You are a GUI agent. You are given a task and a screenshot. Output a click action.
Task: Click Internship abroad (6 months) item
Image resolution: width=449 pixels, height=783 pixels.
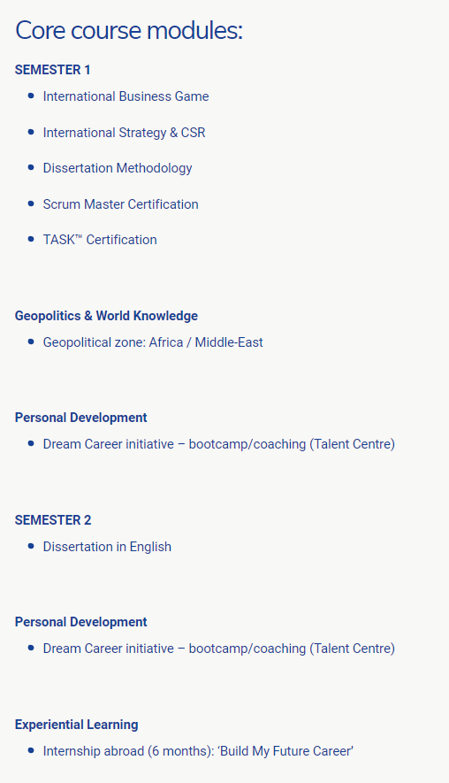point(198,751)
